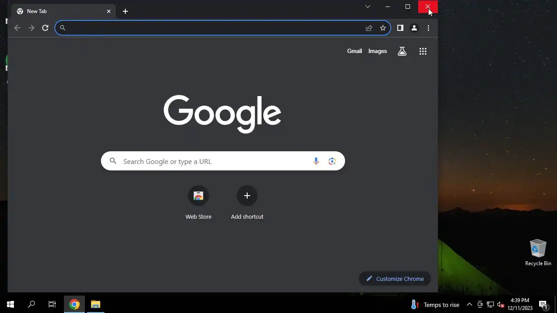Click the muted volume tray icon
The height and width of the screenshot is (313, 557).
pyautogui.click(x=500, y=305)
